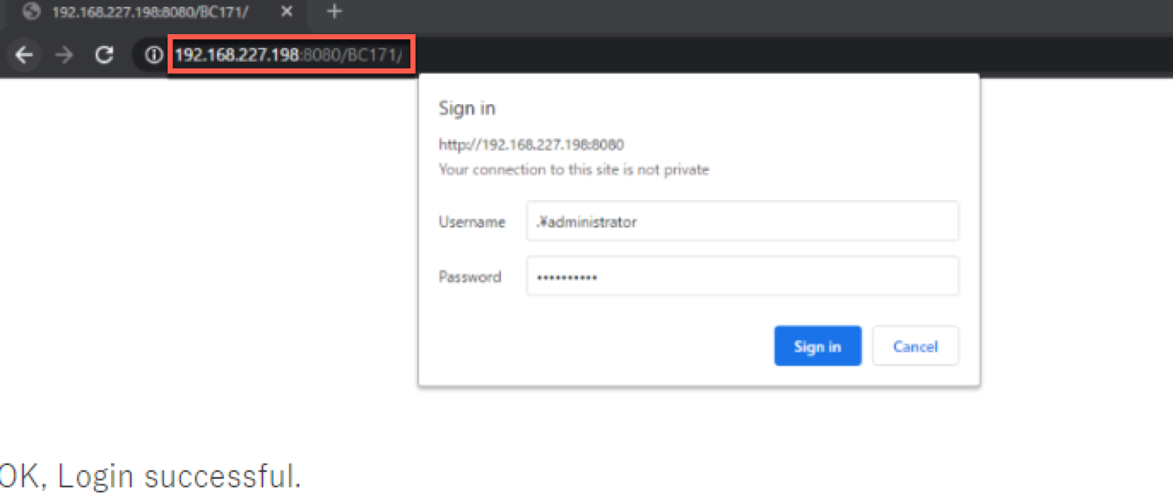Click into the Username field
Viewport: 1173px width, 501px height.
pos(742,221)
